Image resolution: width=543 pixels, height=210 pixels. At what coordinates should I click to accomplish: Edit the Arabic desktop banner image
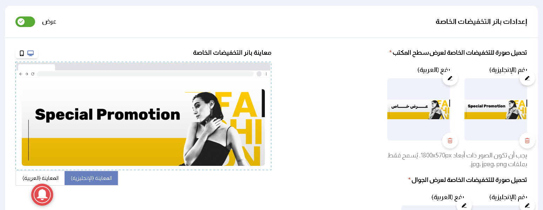450,78
